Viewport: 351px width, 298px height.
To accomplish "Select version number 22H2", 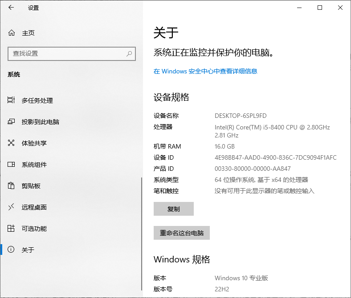I will coord(222,289).
